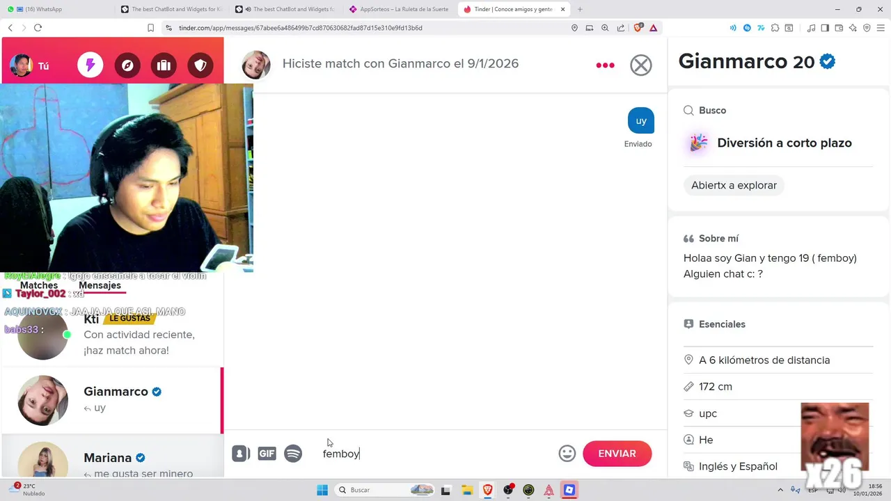This screenshot has width=891, height=501.
Task: Open Gianmarco's avatar in chat header
Action: click(x=255, y=64)
